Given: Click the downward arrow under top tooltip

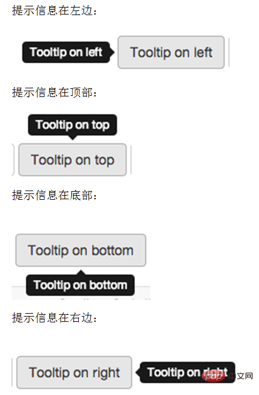Looking at the screenshot, I should (x=72, y=138).
